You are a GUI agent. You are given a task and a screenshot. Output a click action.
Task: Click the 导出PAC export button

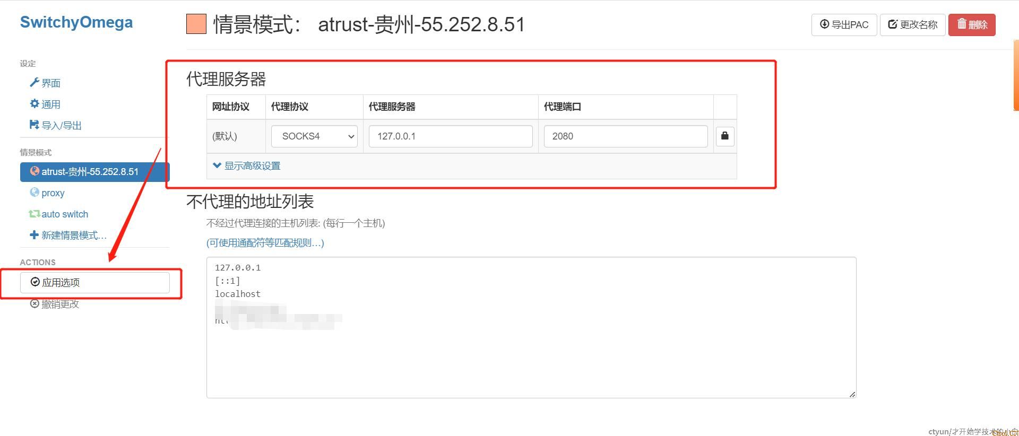coord(844,24)
